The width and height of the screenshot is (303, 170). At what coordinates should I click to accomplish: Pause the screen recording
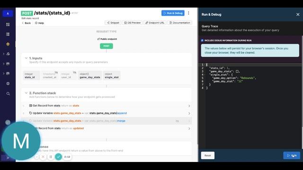point(51,157)
